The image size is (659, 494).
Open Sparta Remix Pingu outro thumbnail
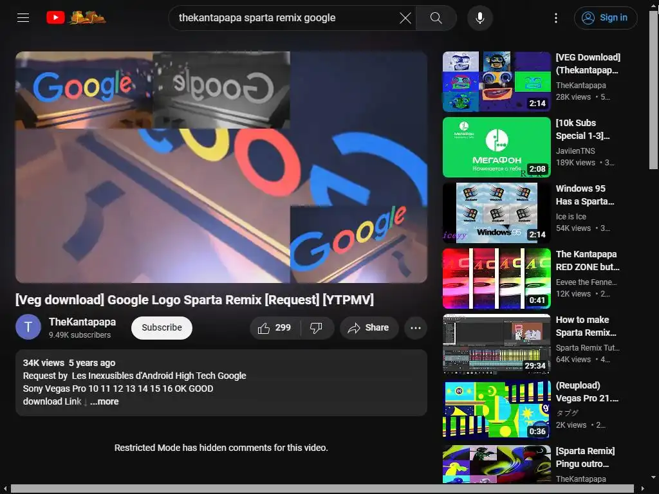point(497,464)
